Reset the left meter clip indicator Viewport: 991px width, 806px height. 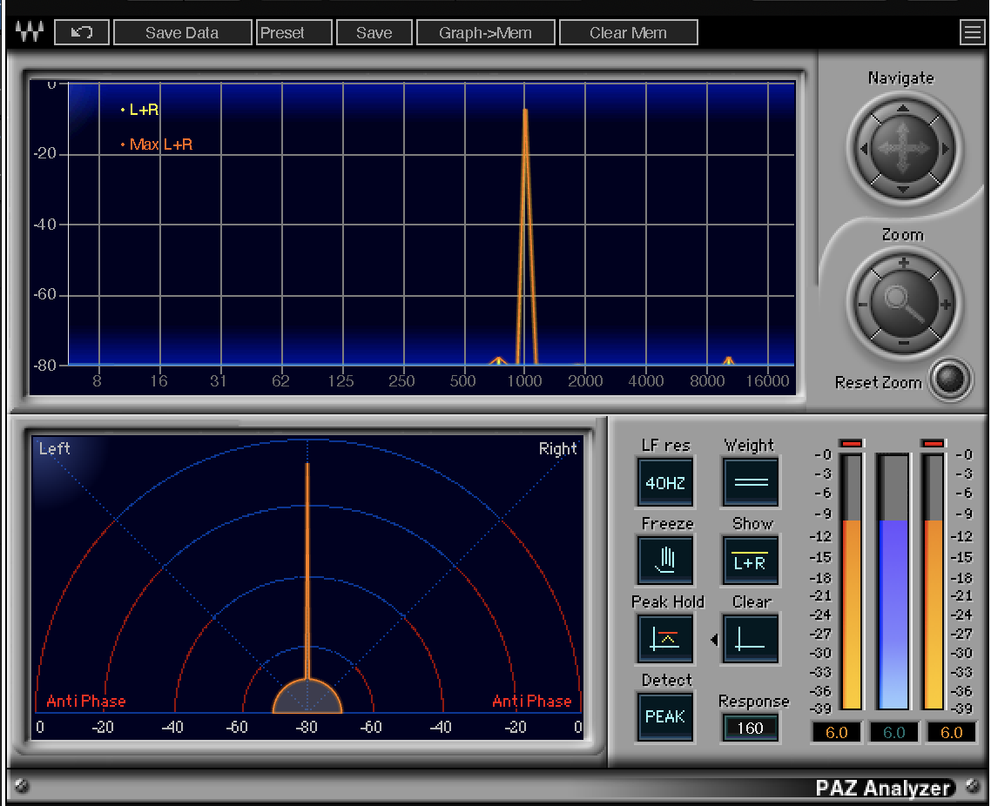click(x=852, y=443)
